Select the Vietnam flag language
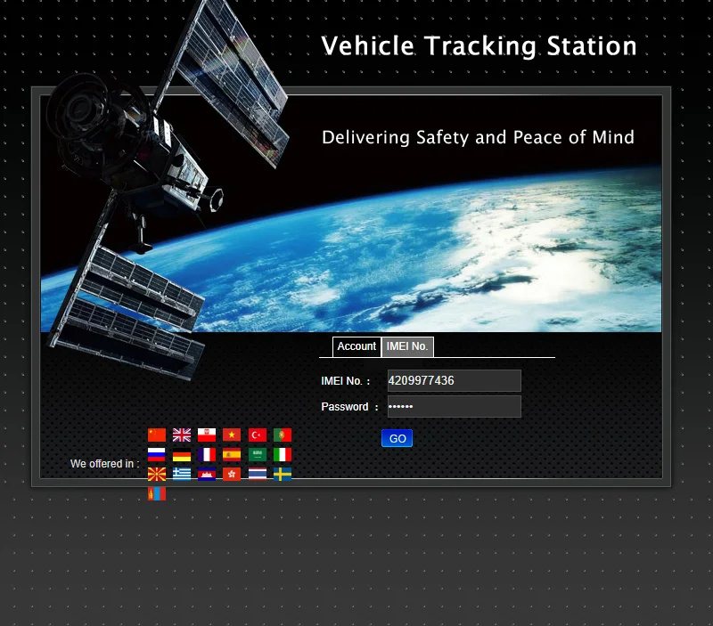713x626 pixels. [232, 435]
